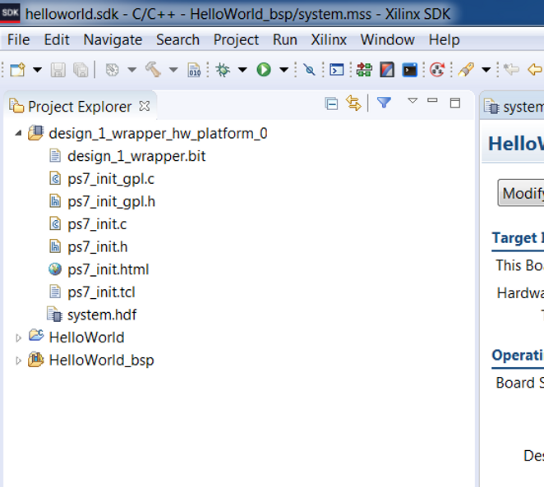Image resolution: width=544 pixels, height=487 pixels.
Task: Open the Build hammer dropdown arrow
Action: tap(173, 70)
